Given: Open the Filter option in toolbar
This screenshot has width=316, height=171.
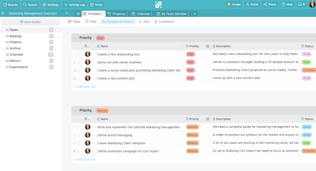Looking at the screenshot, I should 91,21.
